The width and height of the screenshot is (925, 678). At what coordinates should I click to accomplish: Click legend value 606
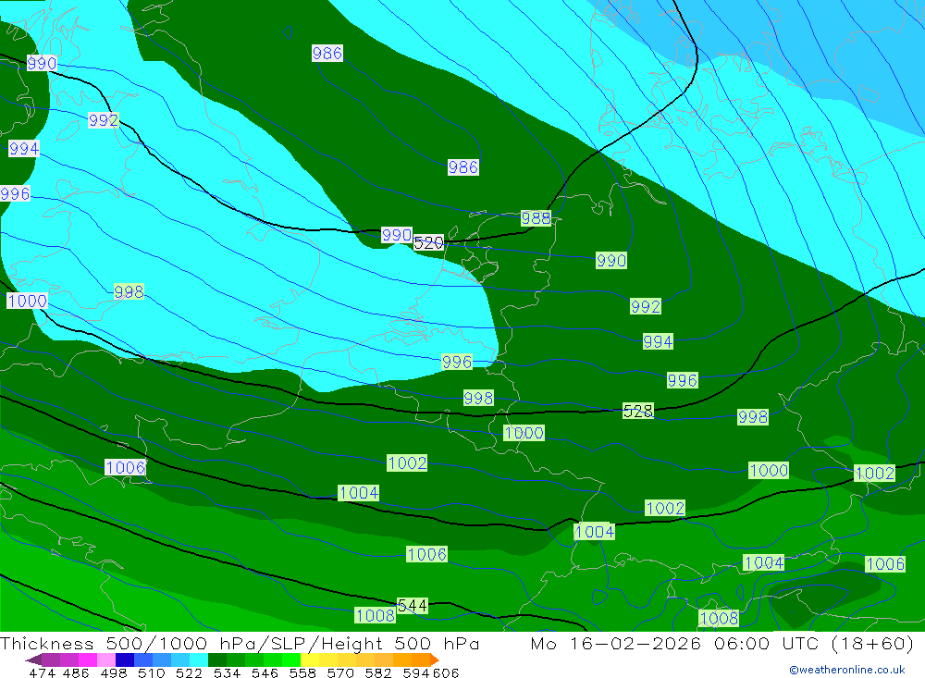point(446,672)
